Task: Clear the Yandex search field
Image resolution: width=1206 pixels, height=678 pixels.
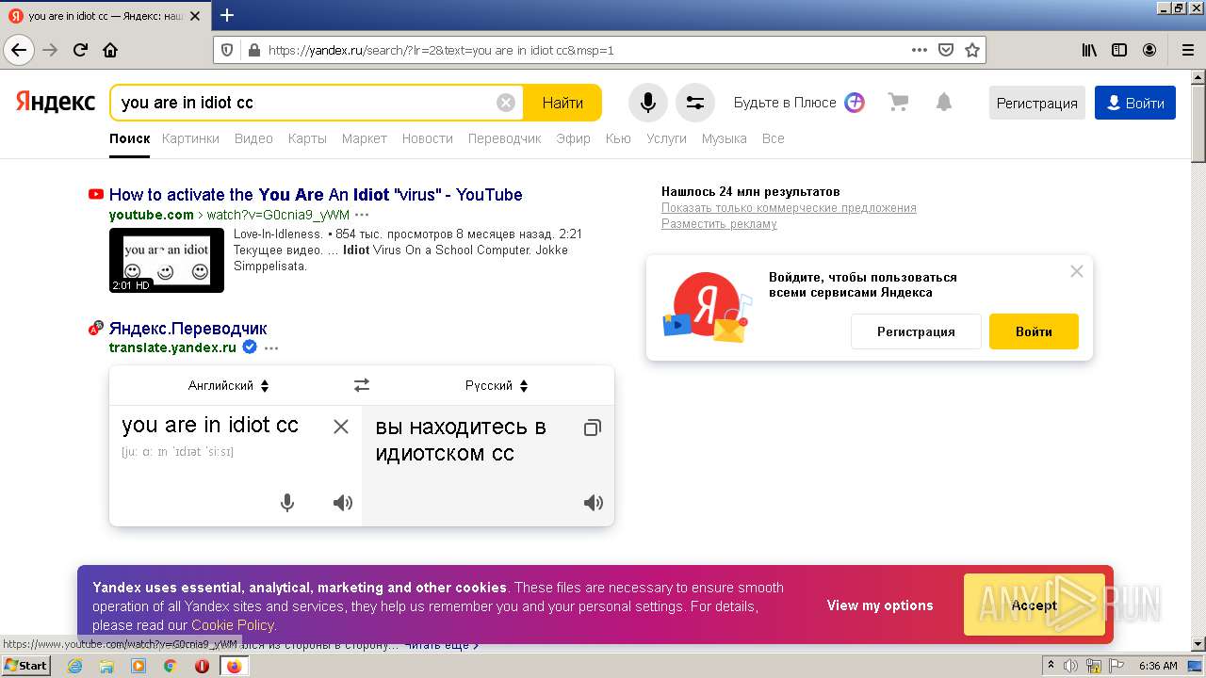Action: click(506, 103)
